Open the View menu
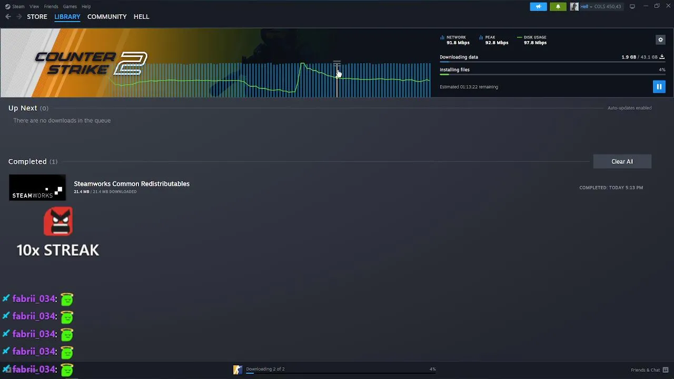This screenshot has height=379, width=674. click(34, 6)
